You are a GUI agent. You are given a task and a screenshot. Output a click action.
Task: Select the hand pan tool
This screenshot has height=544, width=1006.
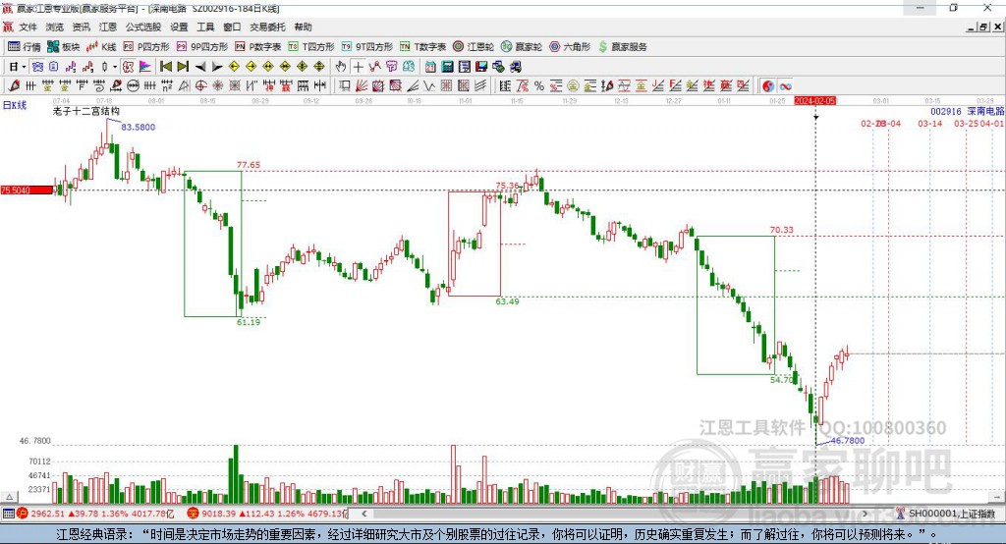pos(341,67)
